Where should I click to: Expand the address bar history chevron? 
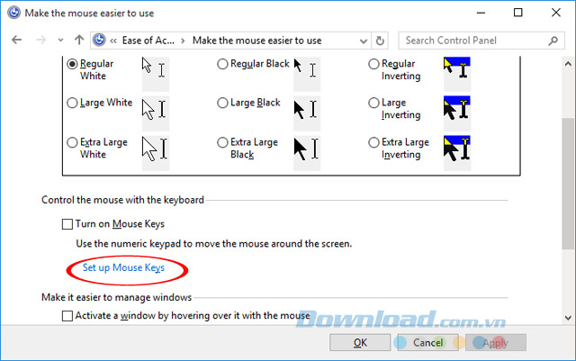(364, 41)
